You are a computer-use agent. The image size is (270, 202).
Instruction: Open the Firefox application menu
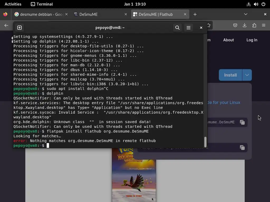tap(264, 26)
